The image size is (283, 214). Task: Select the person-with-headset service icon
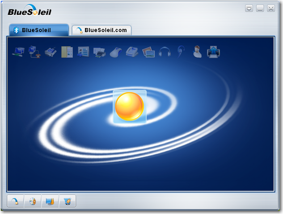click(x=197, y=52)
